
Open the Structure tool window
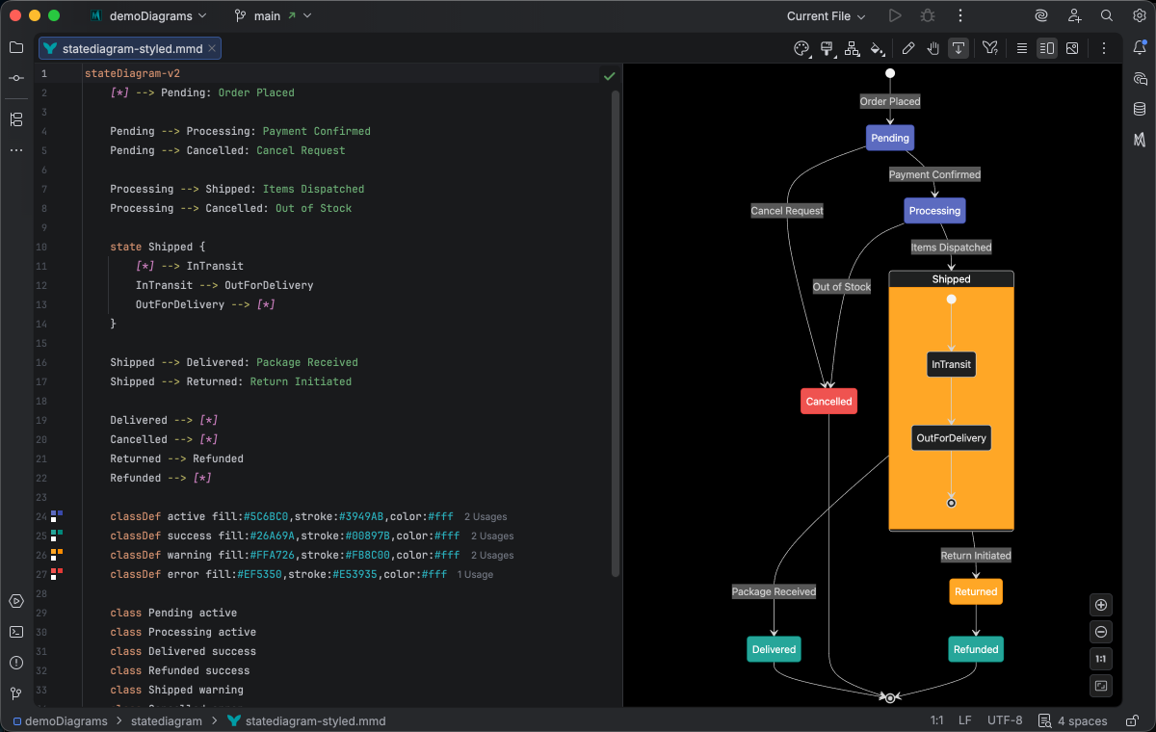tap(16, 119)
